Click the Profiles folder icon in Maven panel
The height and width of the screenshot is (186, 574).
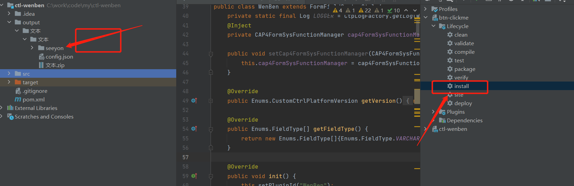[x=435, y=9]
